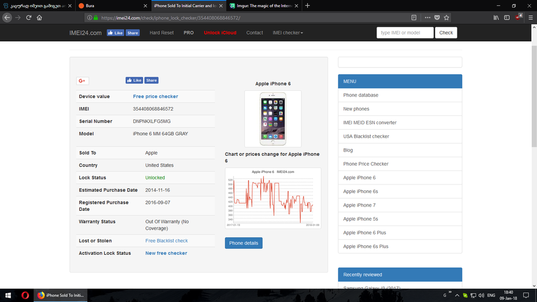537x302 pixels.
Task: Switch to the Bura tab
Action: (113, 6)
